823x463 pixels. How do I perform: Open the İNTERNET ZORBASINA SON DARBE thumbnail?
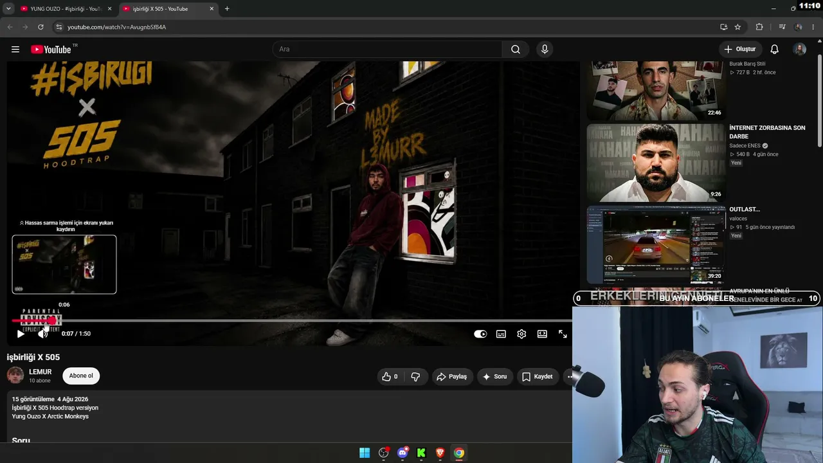click(655, 163)
